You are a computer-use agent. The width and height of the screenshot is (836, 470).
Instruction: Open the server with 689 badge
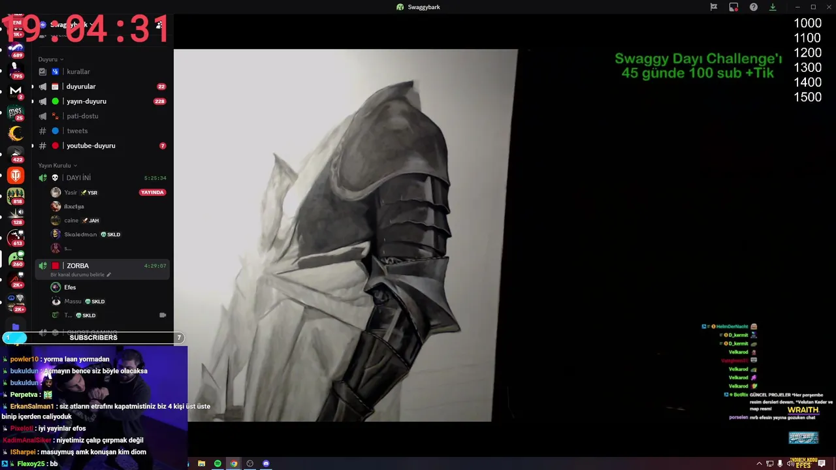[16, 49]
